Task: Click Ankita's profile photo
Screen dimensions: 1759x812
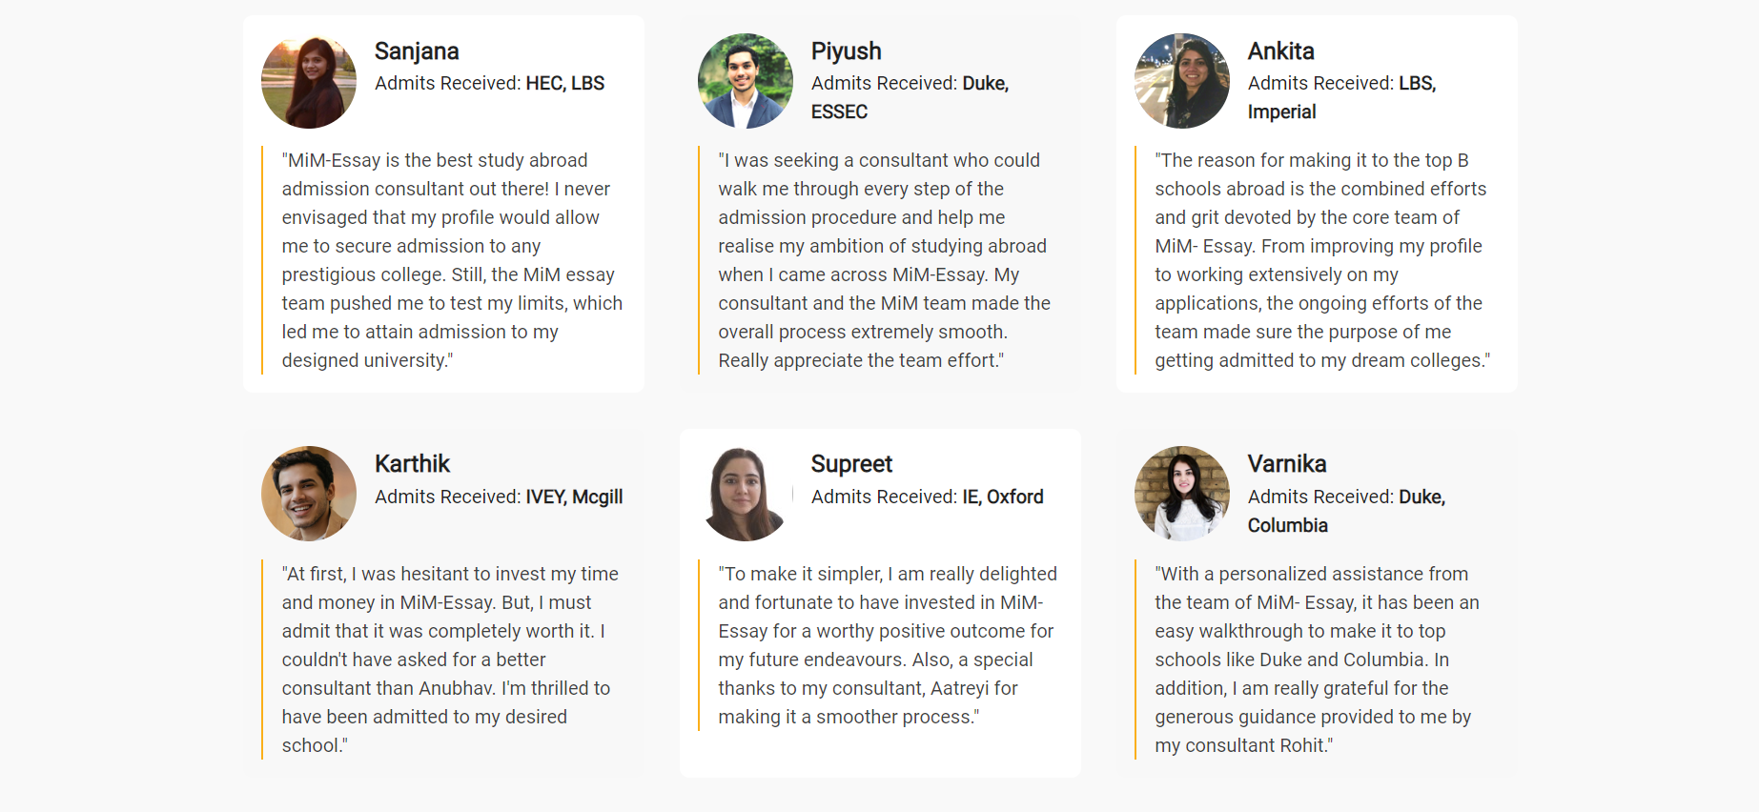Action: [1182, 81]
